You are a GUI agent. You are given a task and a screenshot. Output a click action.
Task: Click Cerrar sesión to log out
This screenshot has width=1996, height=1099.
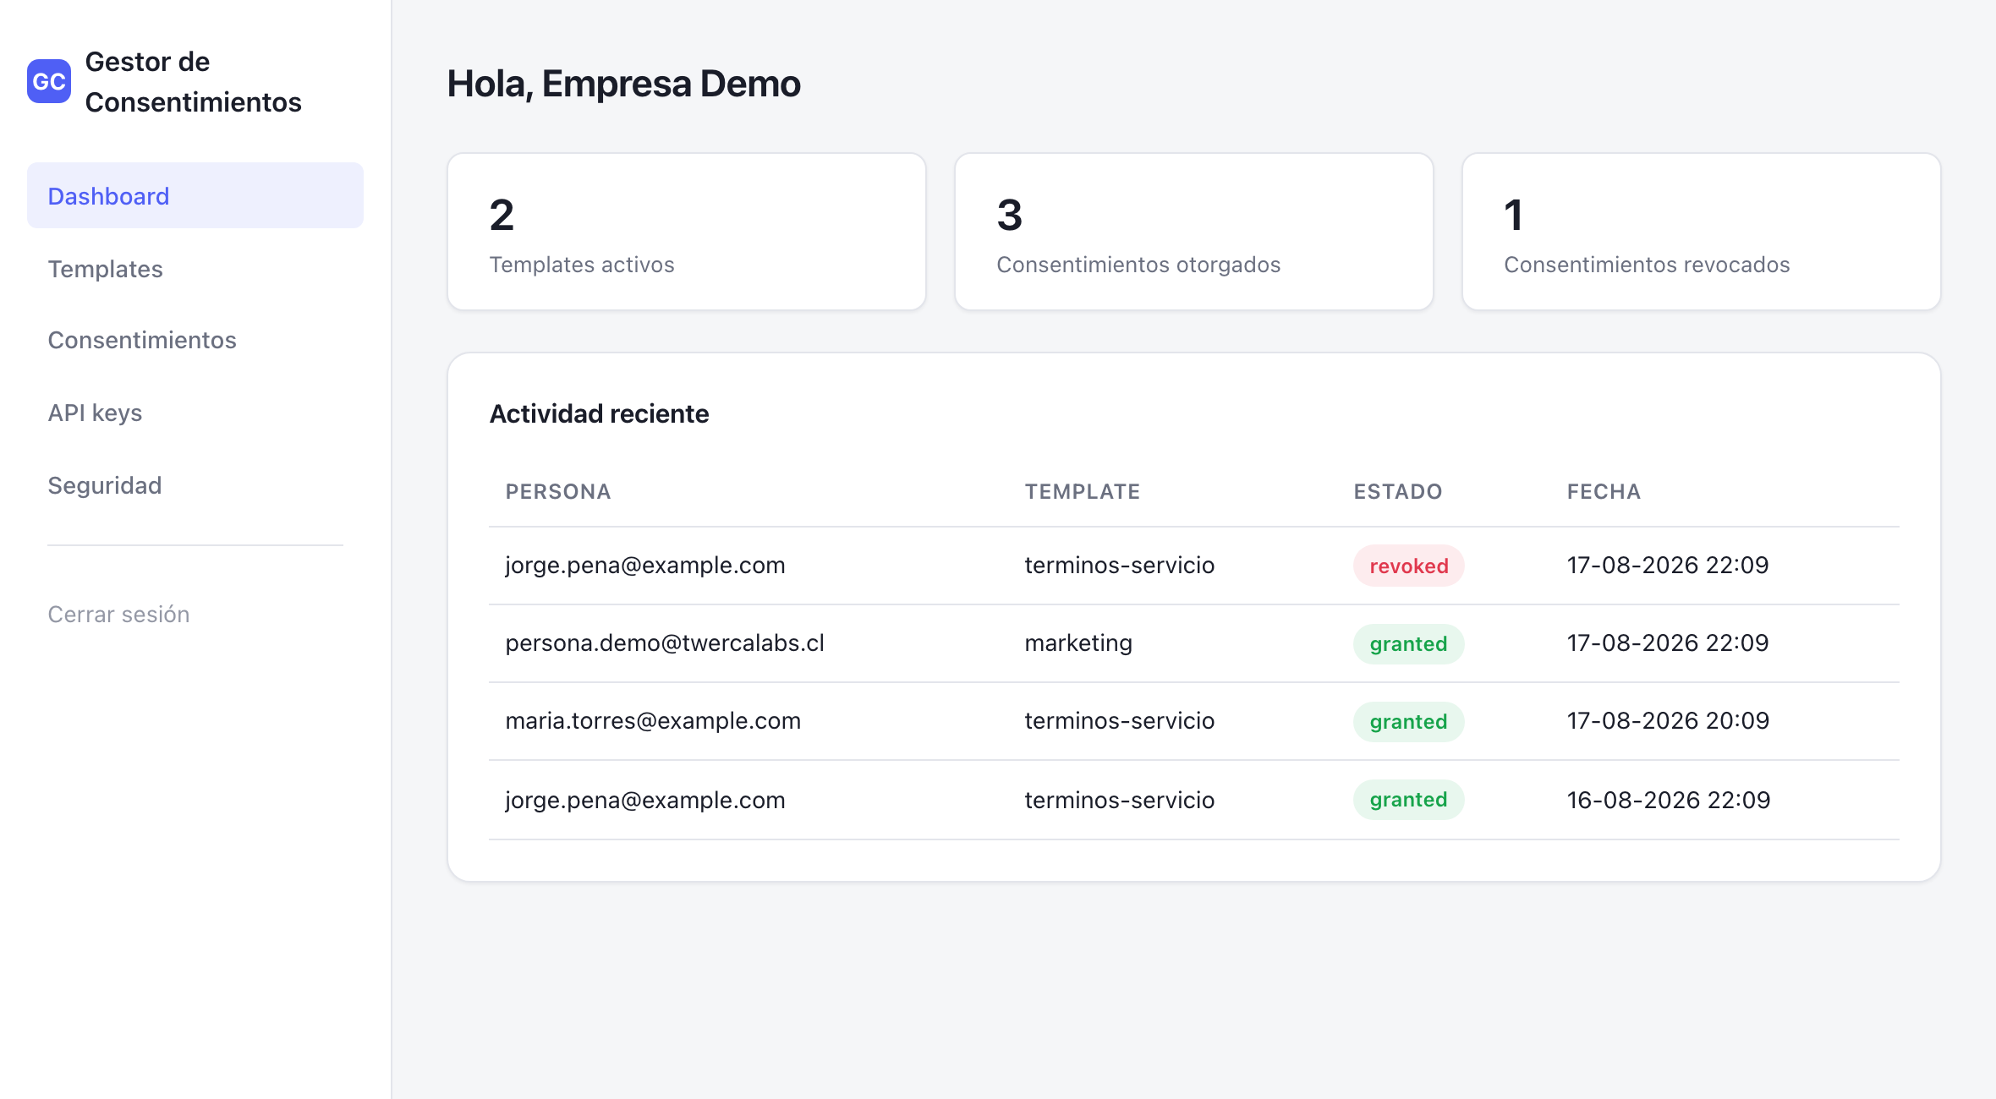click(x=118, y=614)
